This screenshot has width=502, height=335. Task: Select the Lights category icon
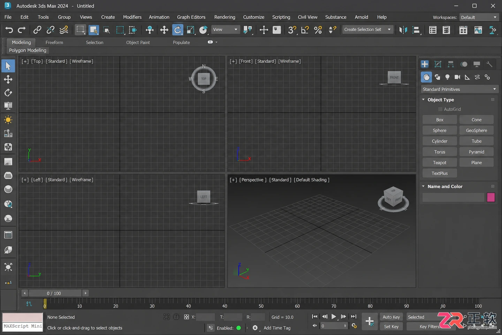coord(447,77)
